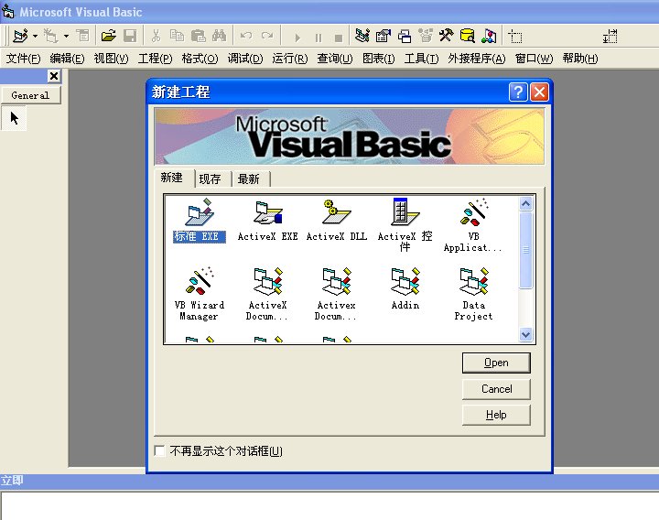Open the Add Form dropdown arrow
The image size is (659, 520).
(66, 36)
